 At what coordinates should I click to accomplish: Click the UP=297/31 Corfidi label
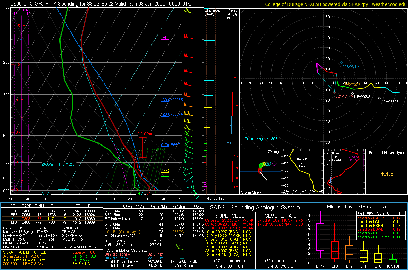363,97
